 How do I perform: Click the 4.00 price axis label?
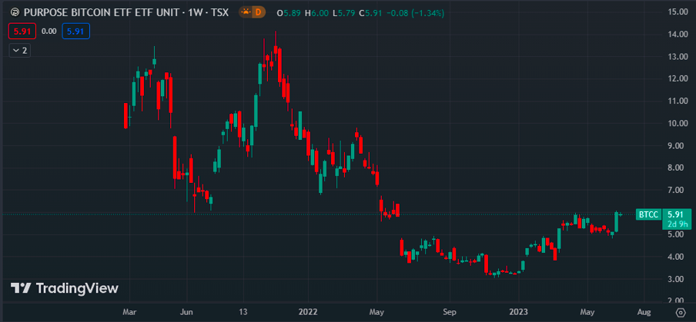[674, 257]
